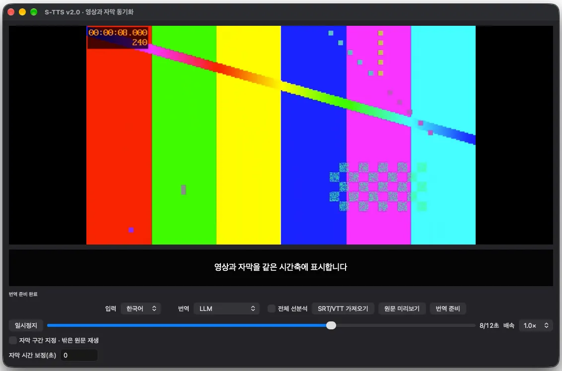Click the 번역 준비 button

[x=448, y=309]
